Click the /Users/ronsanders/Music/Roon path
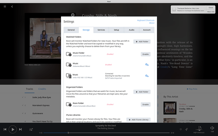 (84, 106)
